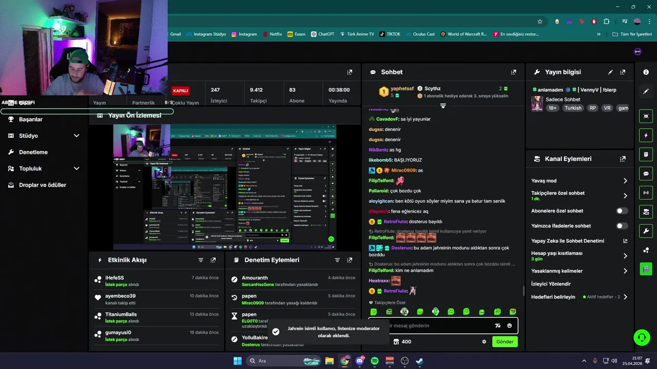Open filter in Etkinlik Akışı panel
The width and height of the screenshot is (657, 369).
[x=201, y=260]
